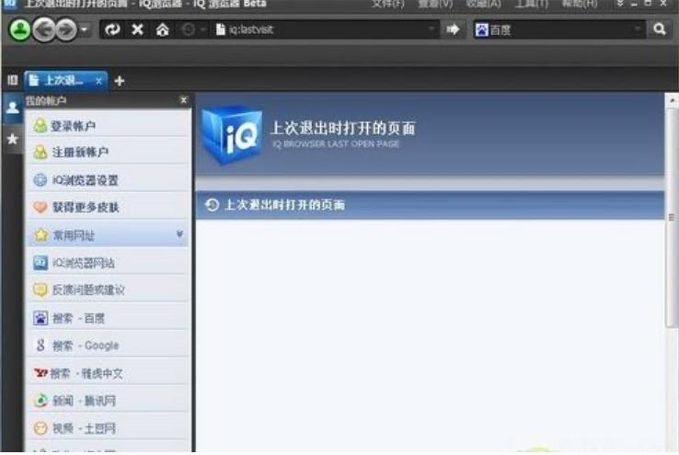
Task: Toggle the sidebar panel icon
Action: point(13,80)
